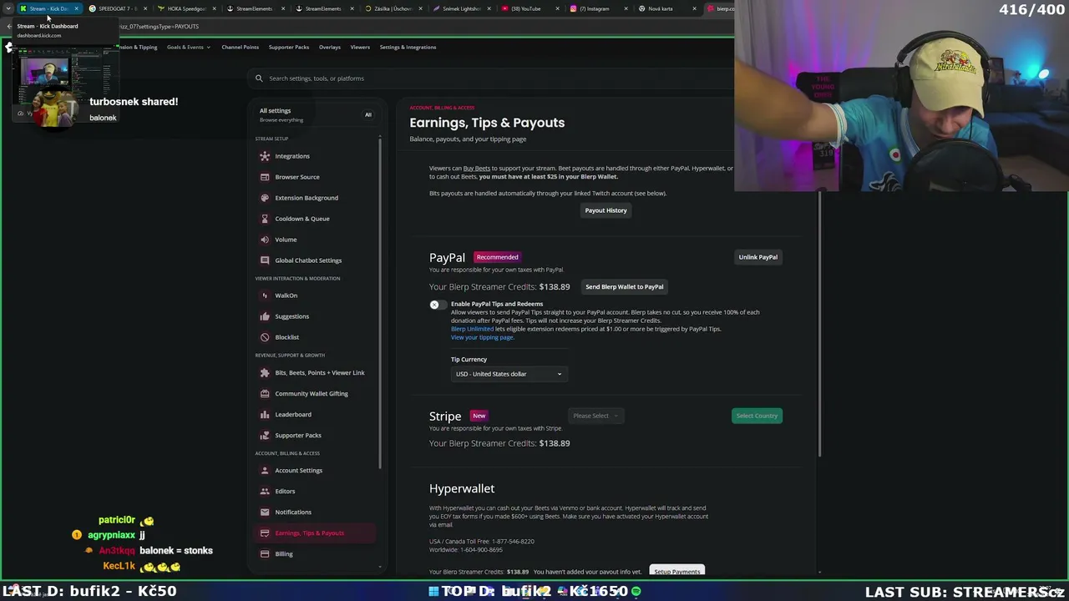Click the browser back arrow
This screenshot has width=1069, height=601.
click(9, 27)
